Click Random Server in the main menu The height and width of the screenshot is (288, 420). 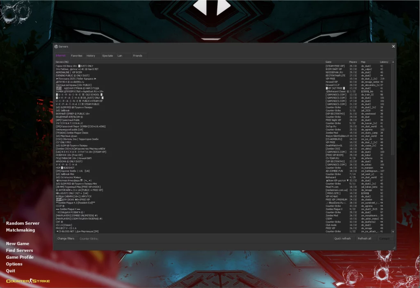point(23,223)
